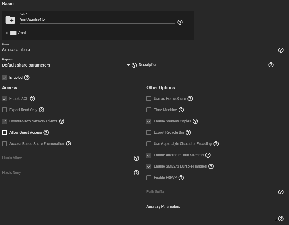Toggle the Enable ACL checkbox
The image size is (289, 225).
tap(5, 99)
